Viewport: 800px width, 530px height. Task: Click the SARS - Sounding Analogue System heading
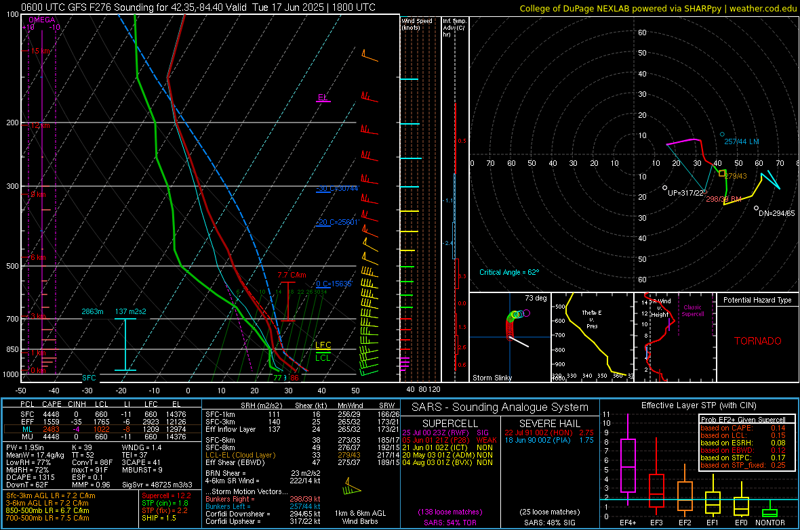click(x=500, y=407)
